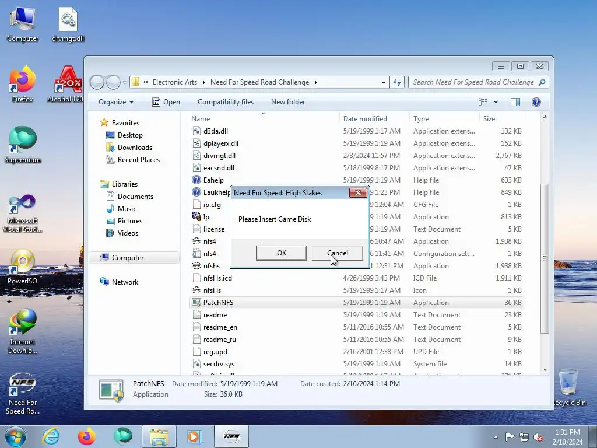Viewport: 597px width, 448px height.
Task: Open Supermium from the taskbar
Action: pyautogui.click(x=122, y=436)
